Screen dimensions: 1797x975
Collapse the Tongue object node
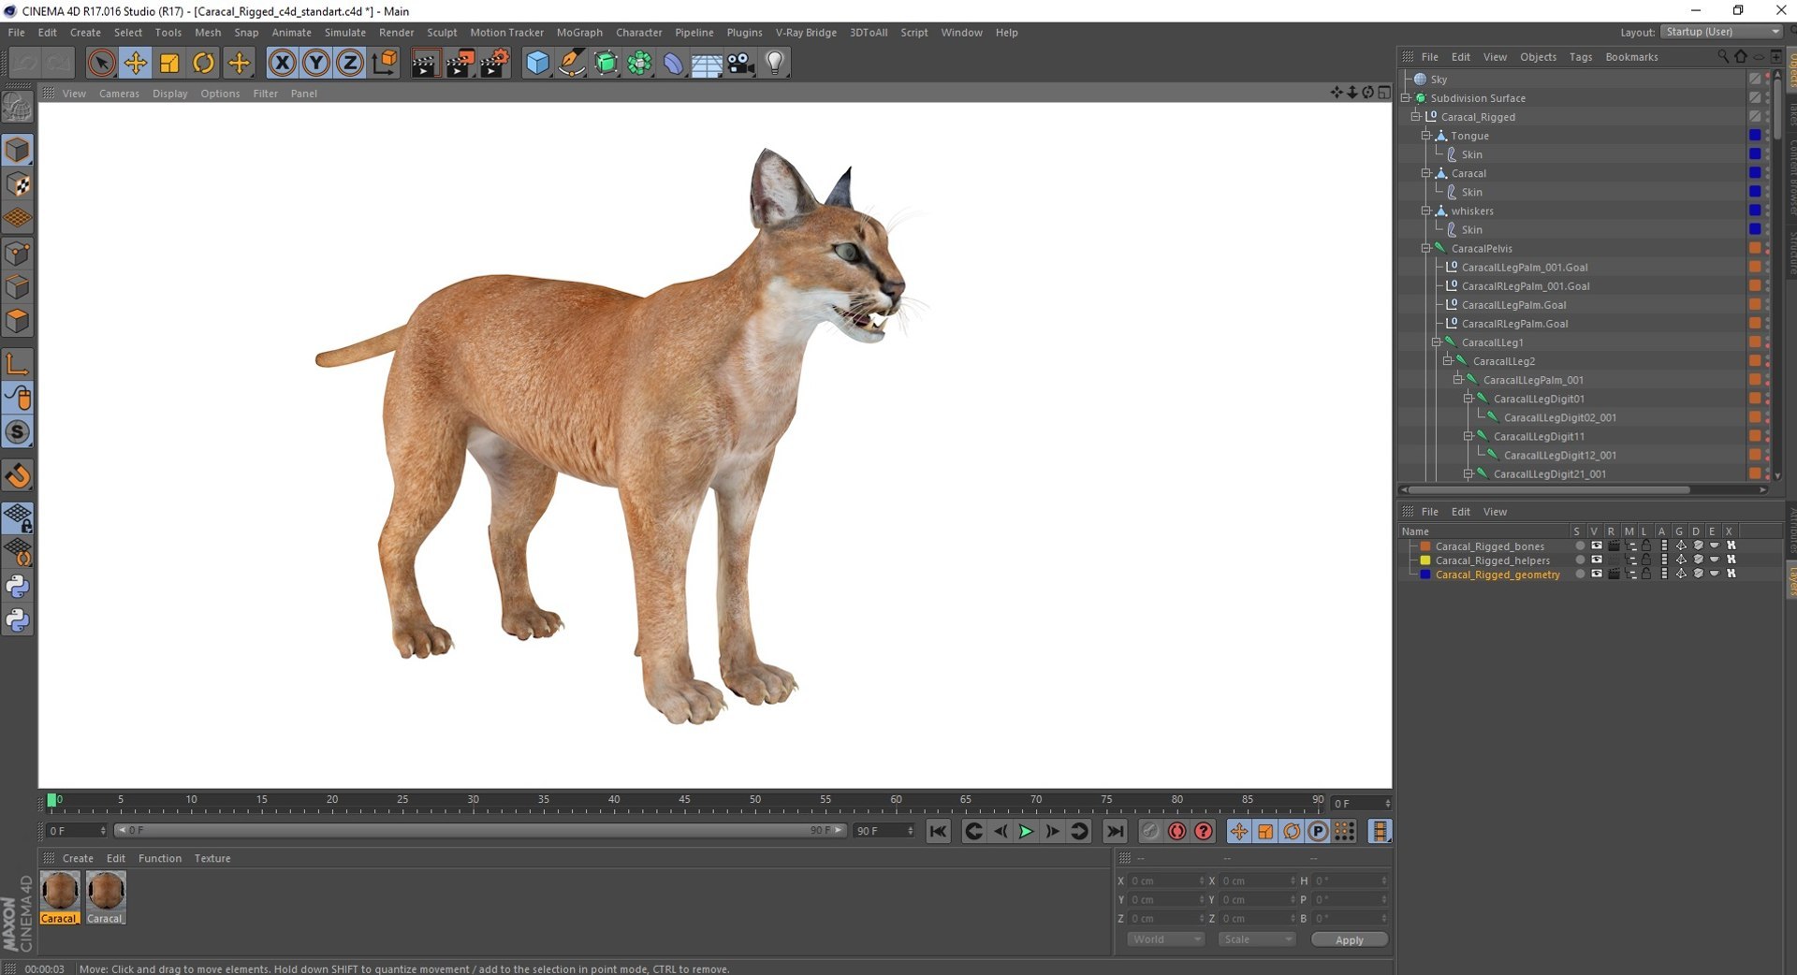tap(1426, 135)
